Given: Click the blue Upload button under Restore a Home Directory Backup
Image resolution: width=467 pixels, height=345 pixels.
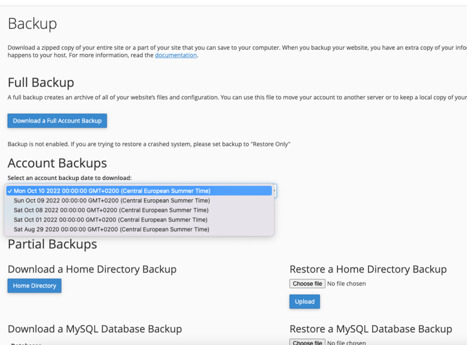Looking at the screenshot, I should (x=304, y=301).
